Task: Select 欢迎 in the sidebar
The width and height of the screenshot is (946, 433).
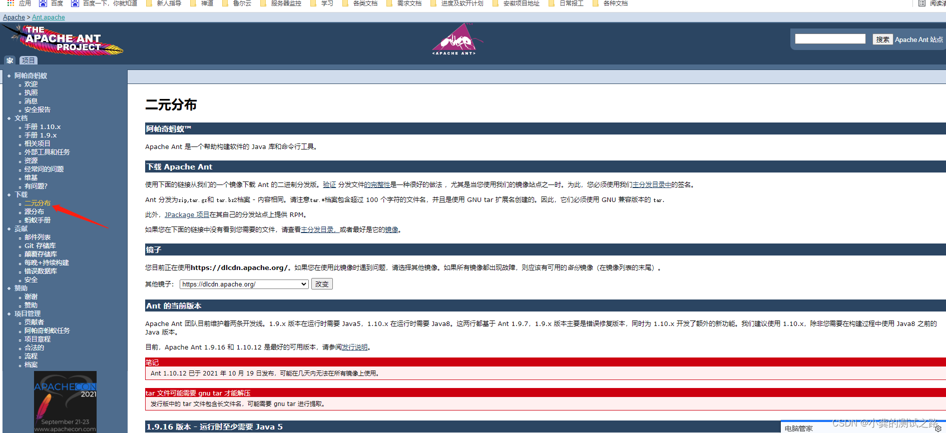Action: pos(31,84)
